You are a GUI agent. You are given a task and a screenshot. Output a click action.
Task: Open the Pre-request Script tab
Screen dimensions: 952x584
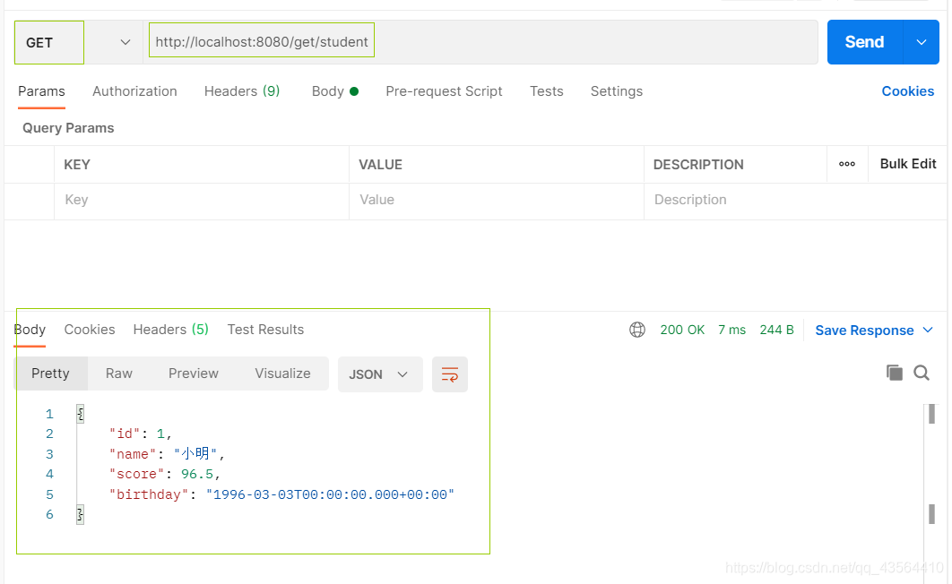coord(444,91)
